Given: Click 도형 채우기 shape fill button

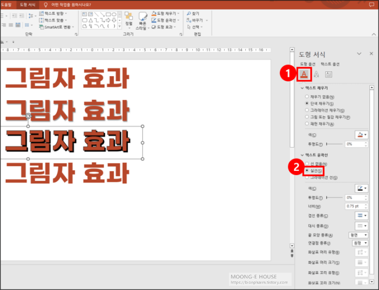Looking at the screenshot, I should click(165, 13).
